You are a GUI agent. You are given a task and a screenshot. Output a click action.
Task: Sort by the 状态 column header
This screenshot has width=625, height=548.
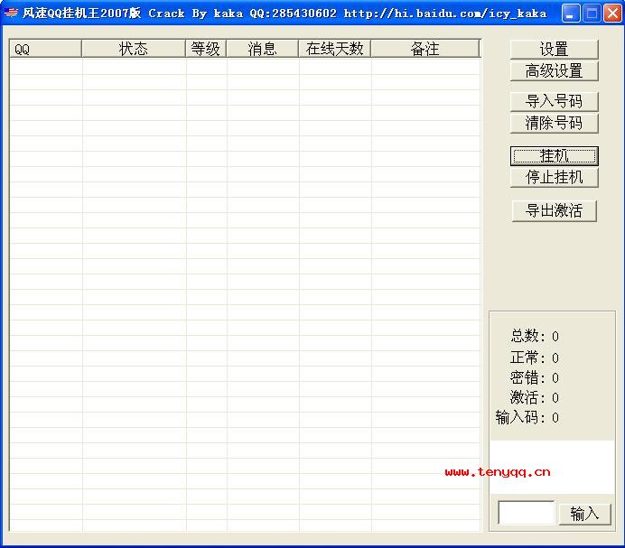(x=134, y=49)
